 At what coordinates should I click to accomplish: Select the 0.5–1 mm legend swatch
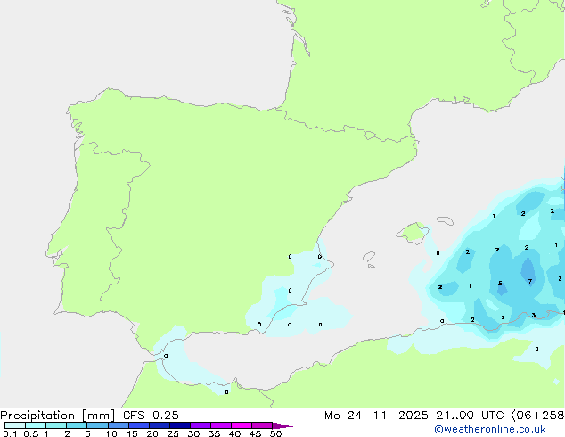(x=36, y=425)
